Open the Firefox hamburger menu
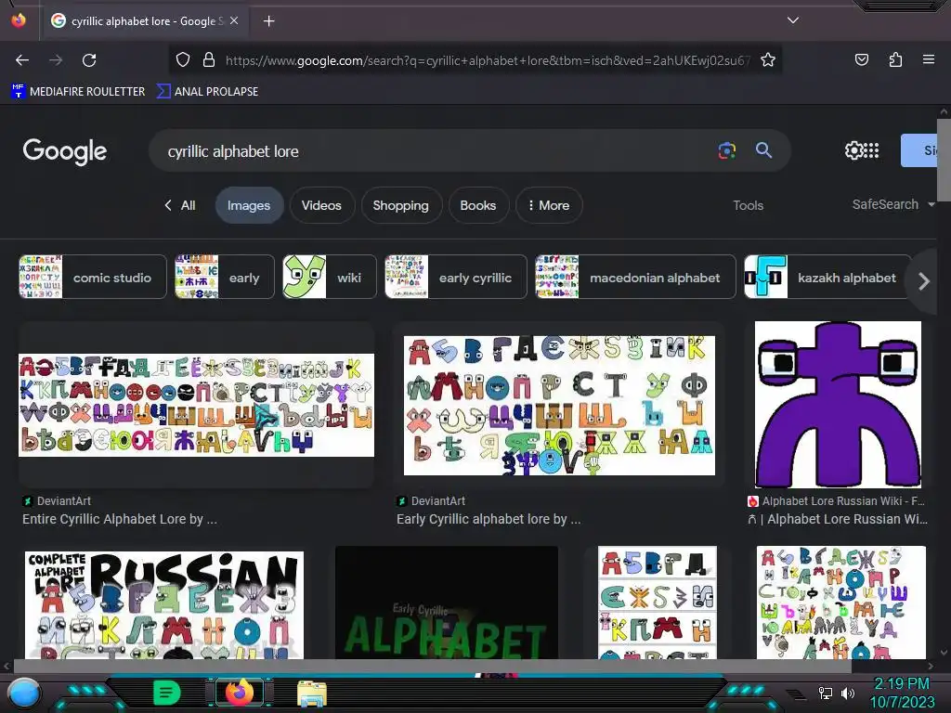The width and height of the screenshot is (951, 713). tap(929, 59)
